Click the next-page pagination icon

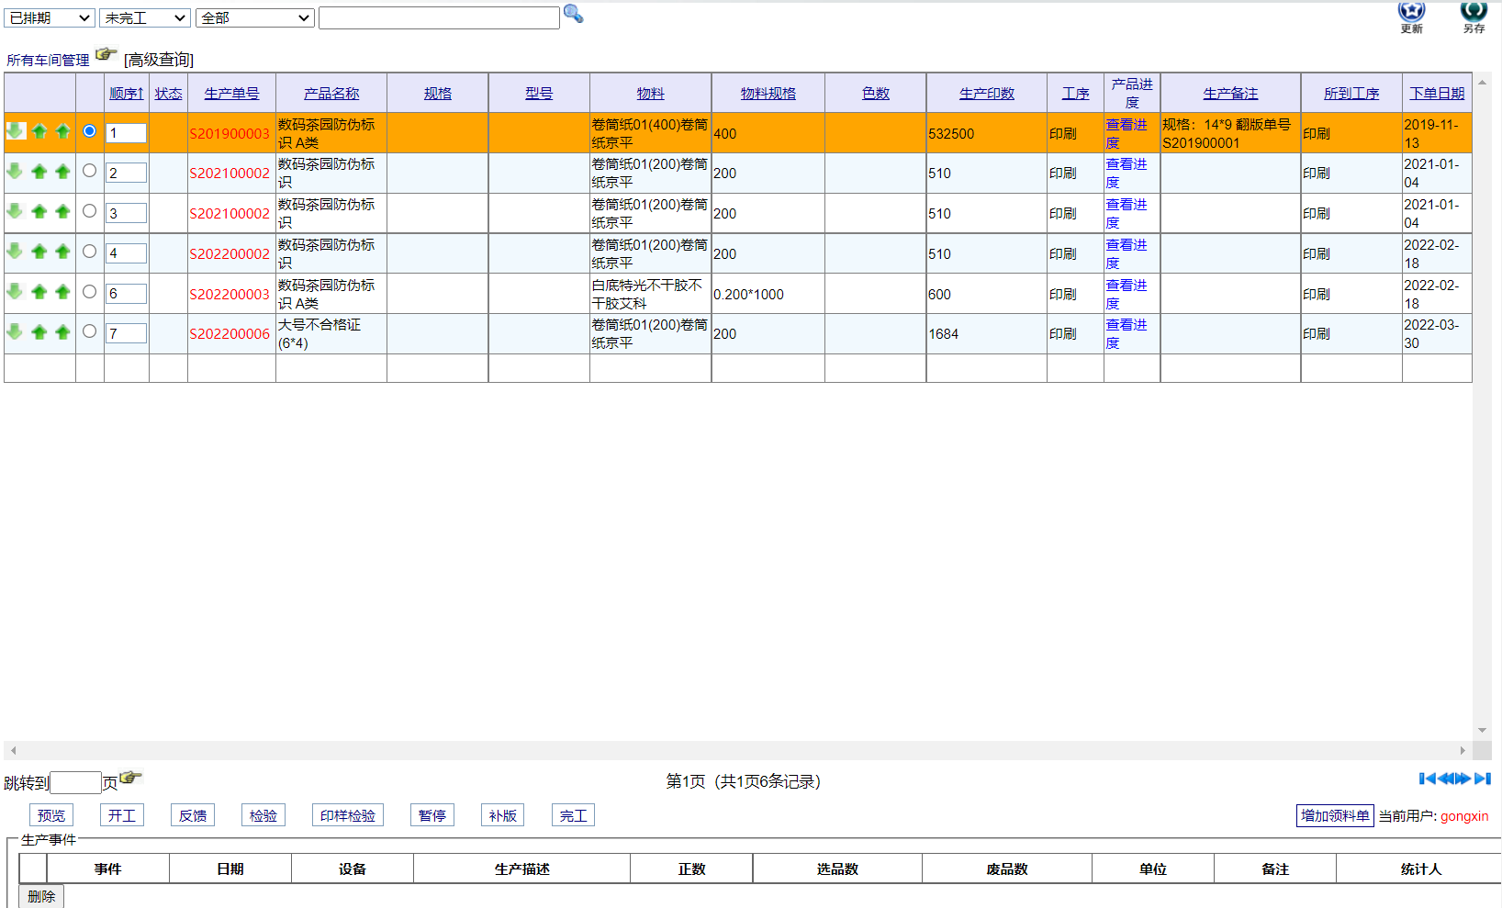tap(1462, 779)
